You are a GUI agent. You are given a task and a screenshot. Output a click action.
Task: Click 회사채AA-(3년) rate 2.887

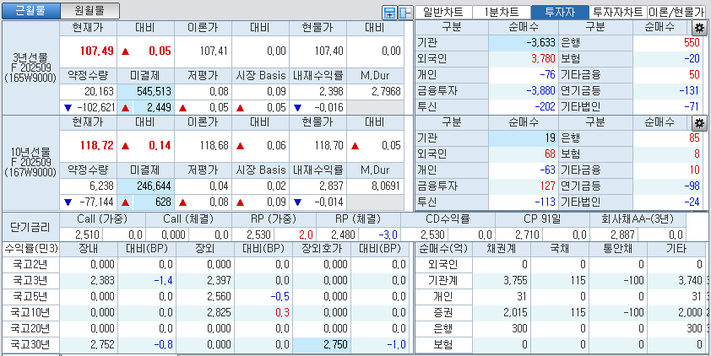[613, 235]
